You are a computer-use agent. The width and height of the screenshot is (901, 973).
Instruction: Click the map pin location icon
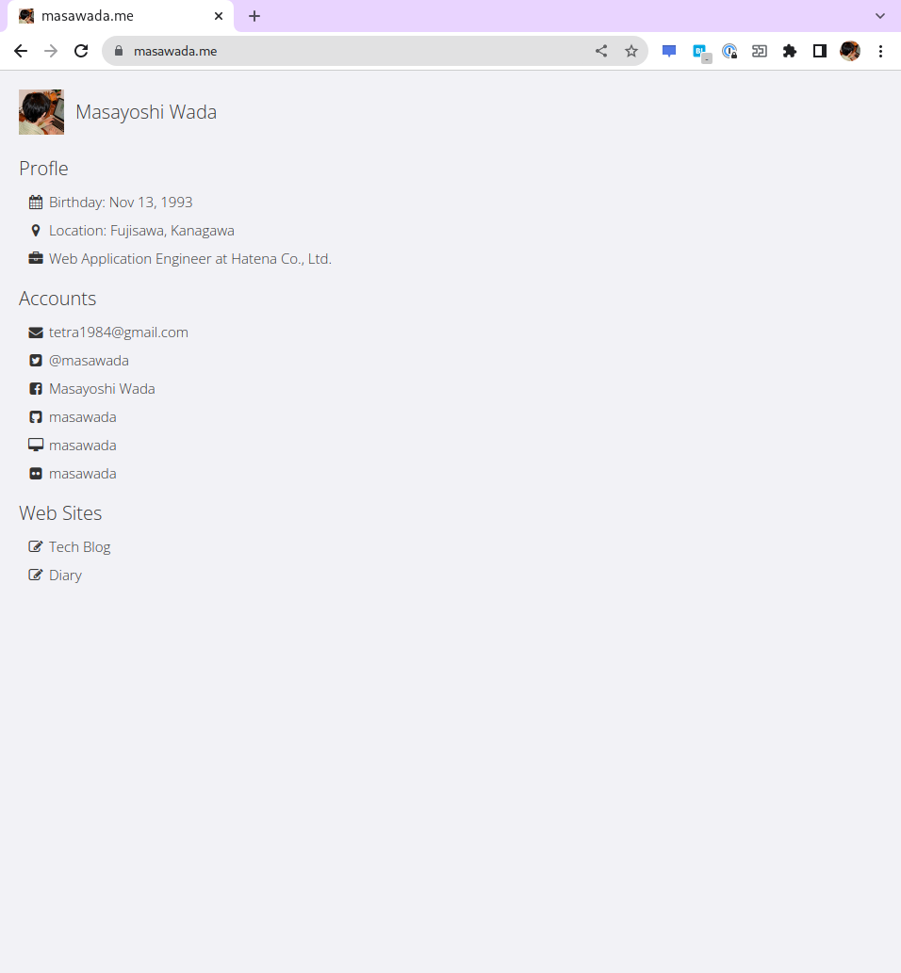(x=36, y=231)
